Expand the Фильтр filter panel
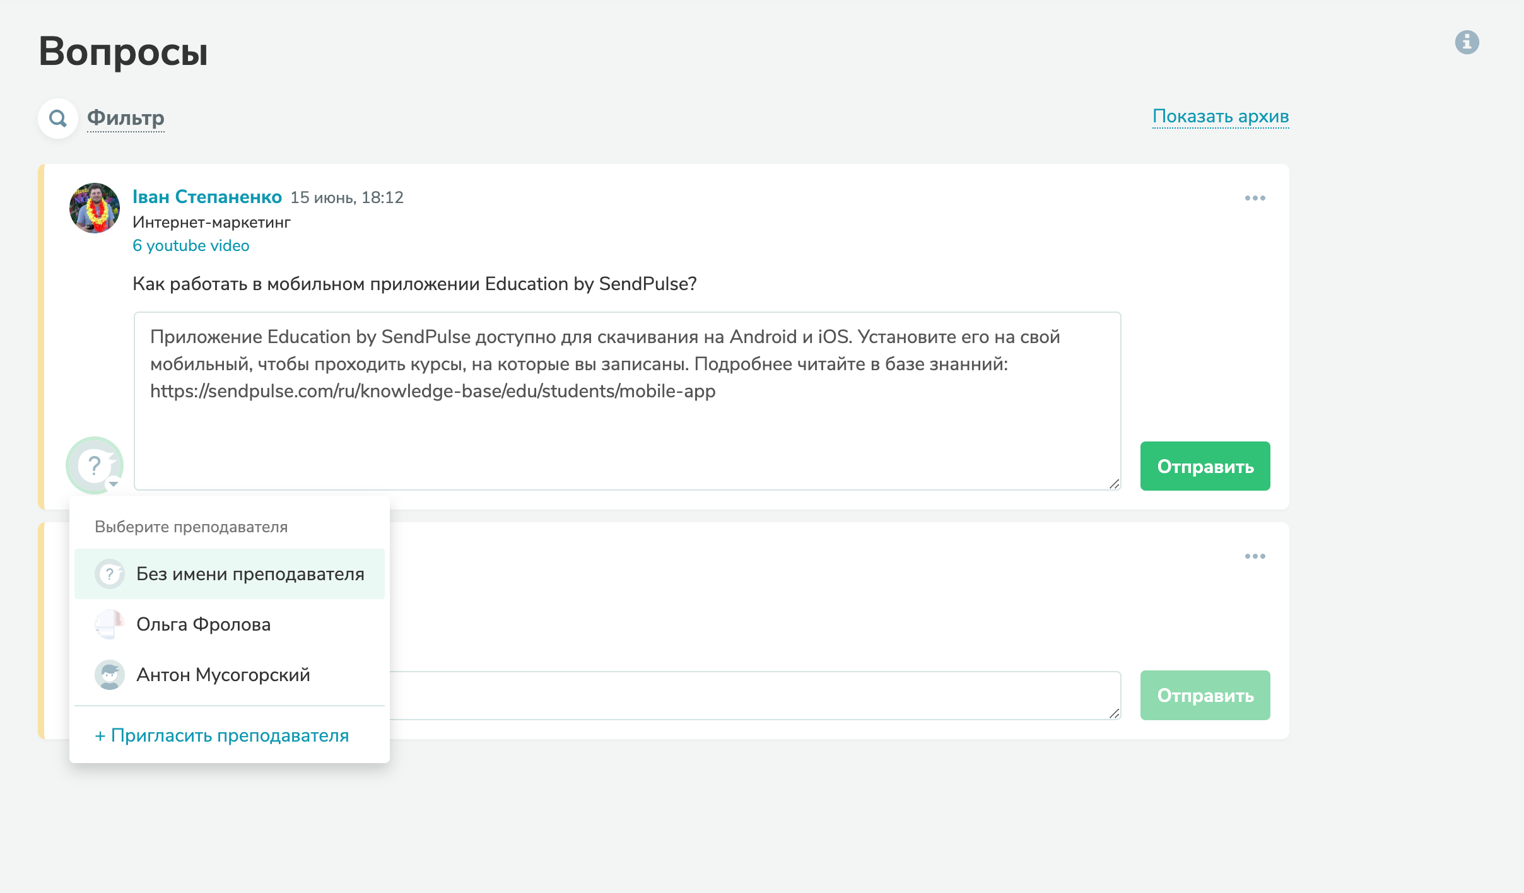Image resolution: width=1524 pixels, height=893 pixels. point(126,118)
